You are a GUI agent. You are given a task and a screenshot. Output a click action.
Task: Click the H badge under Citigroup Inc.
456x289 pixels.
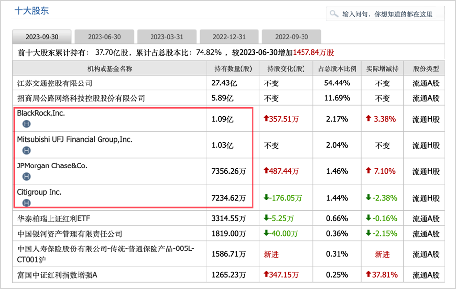click(26, 203)
